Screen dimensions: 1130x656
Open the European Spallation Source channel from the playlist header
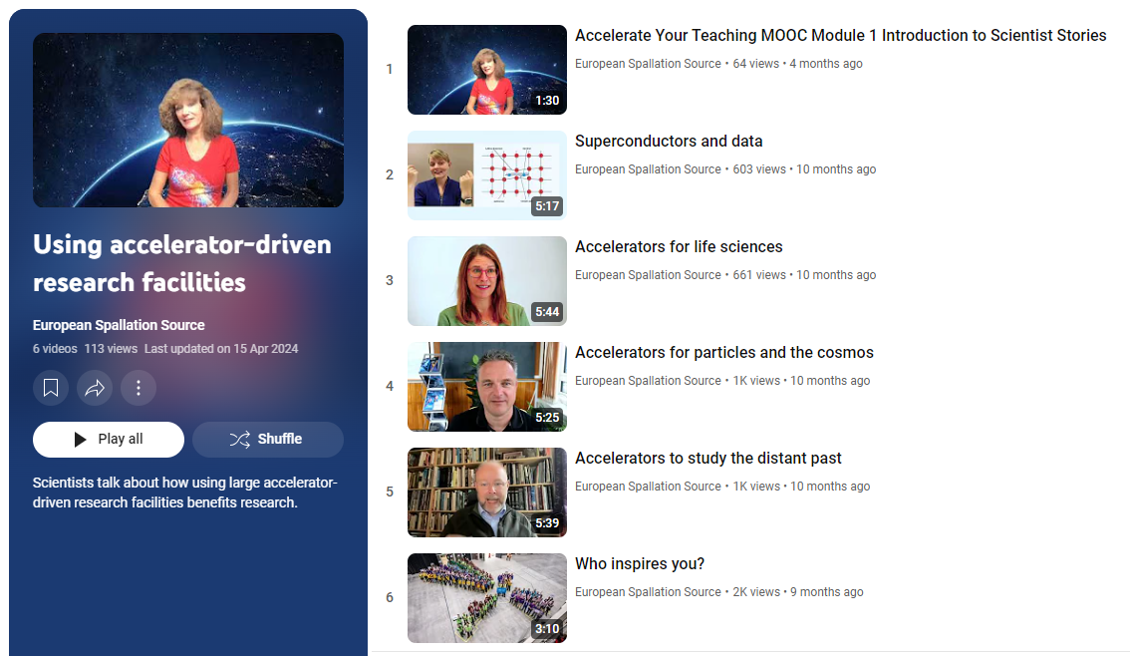[119, 325]
